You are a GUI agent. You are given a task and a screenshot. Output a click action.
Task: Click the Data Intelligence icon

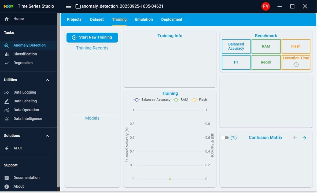pyautogui.click(x=7, y=119)
